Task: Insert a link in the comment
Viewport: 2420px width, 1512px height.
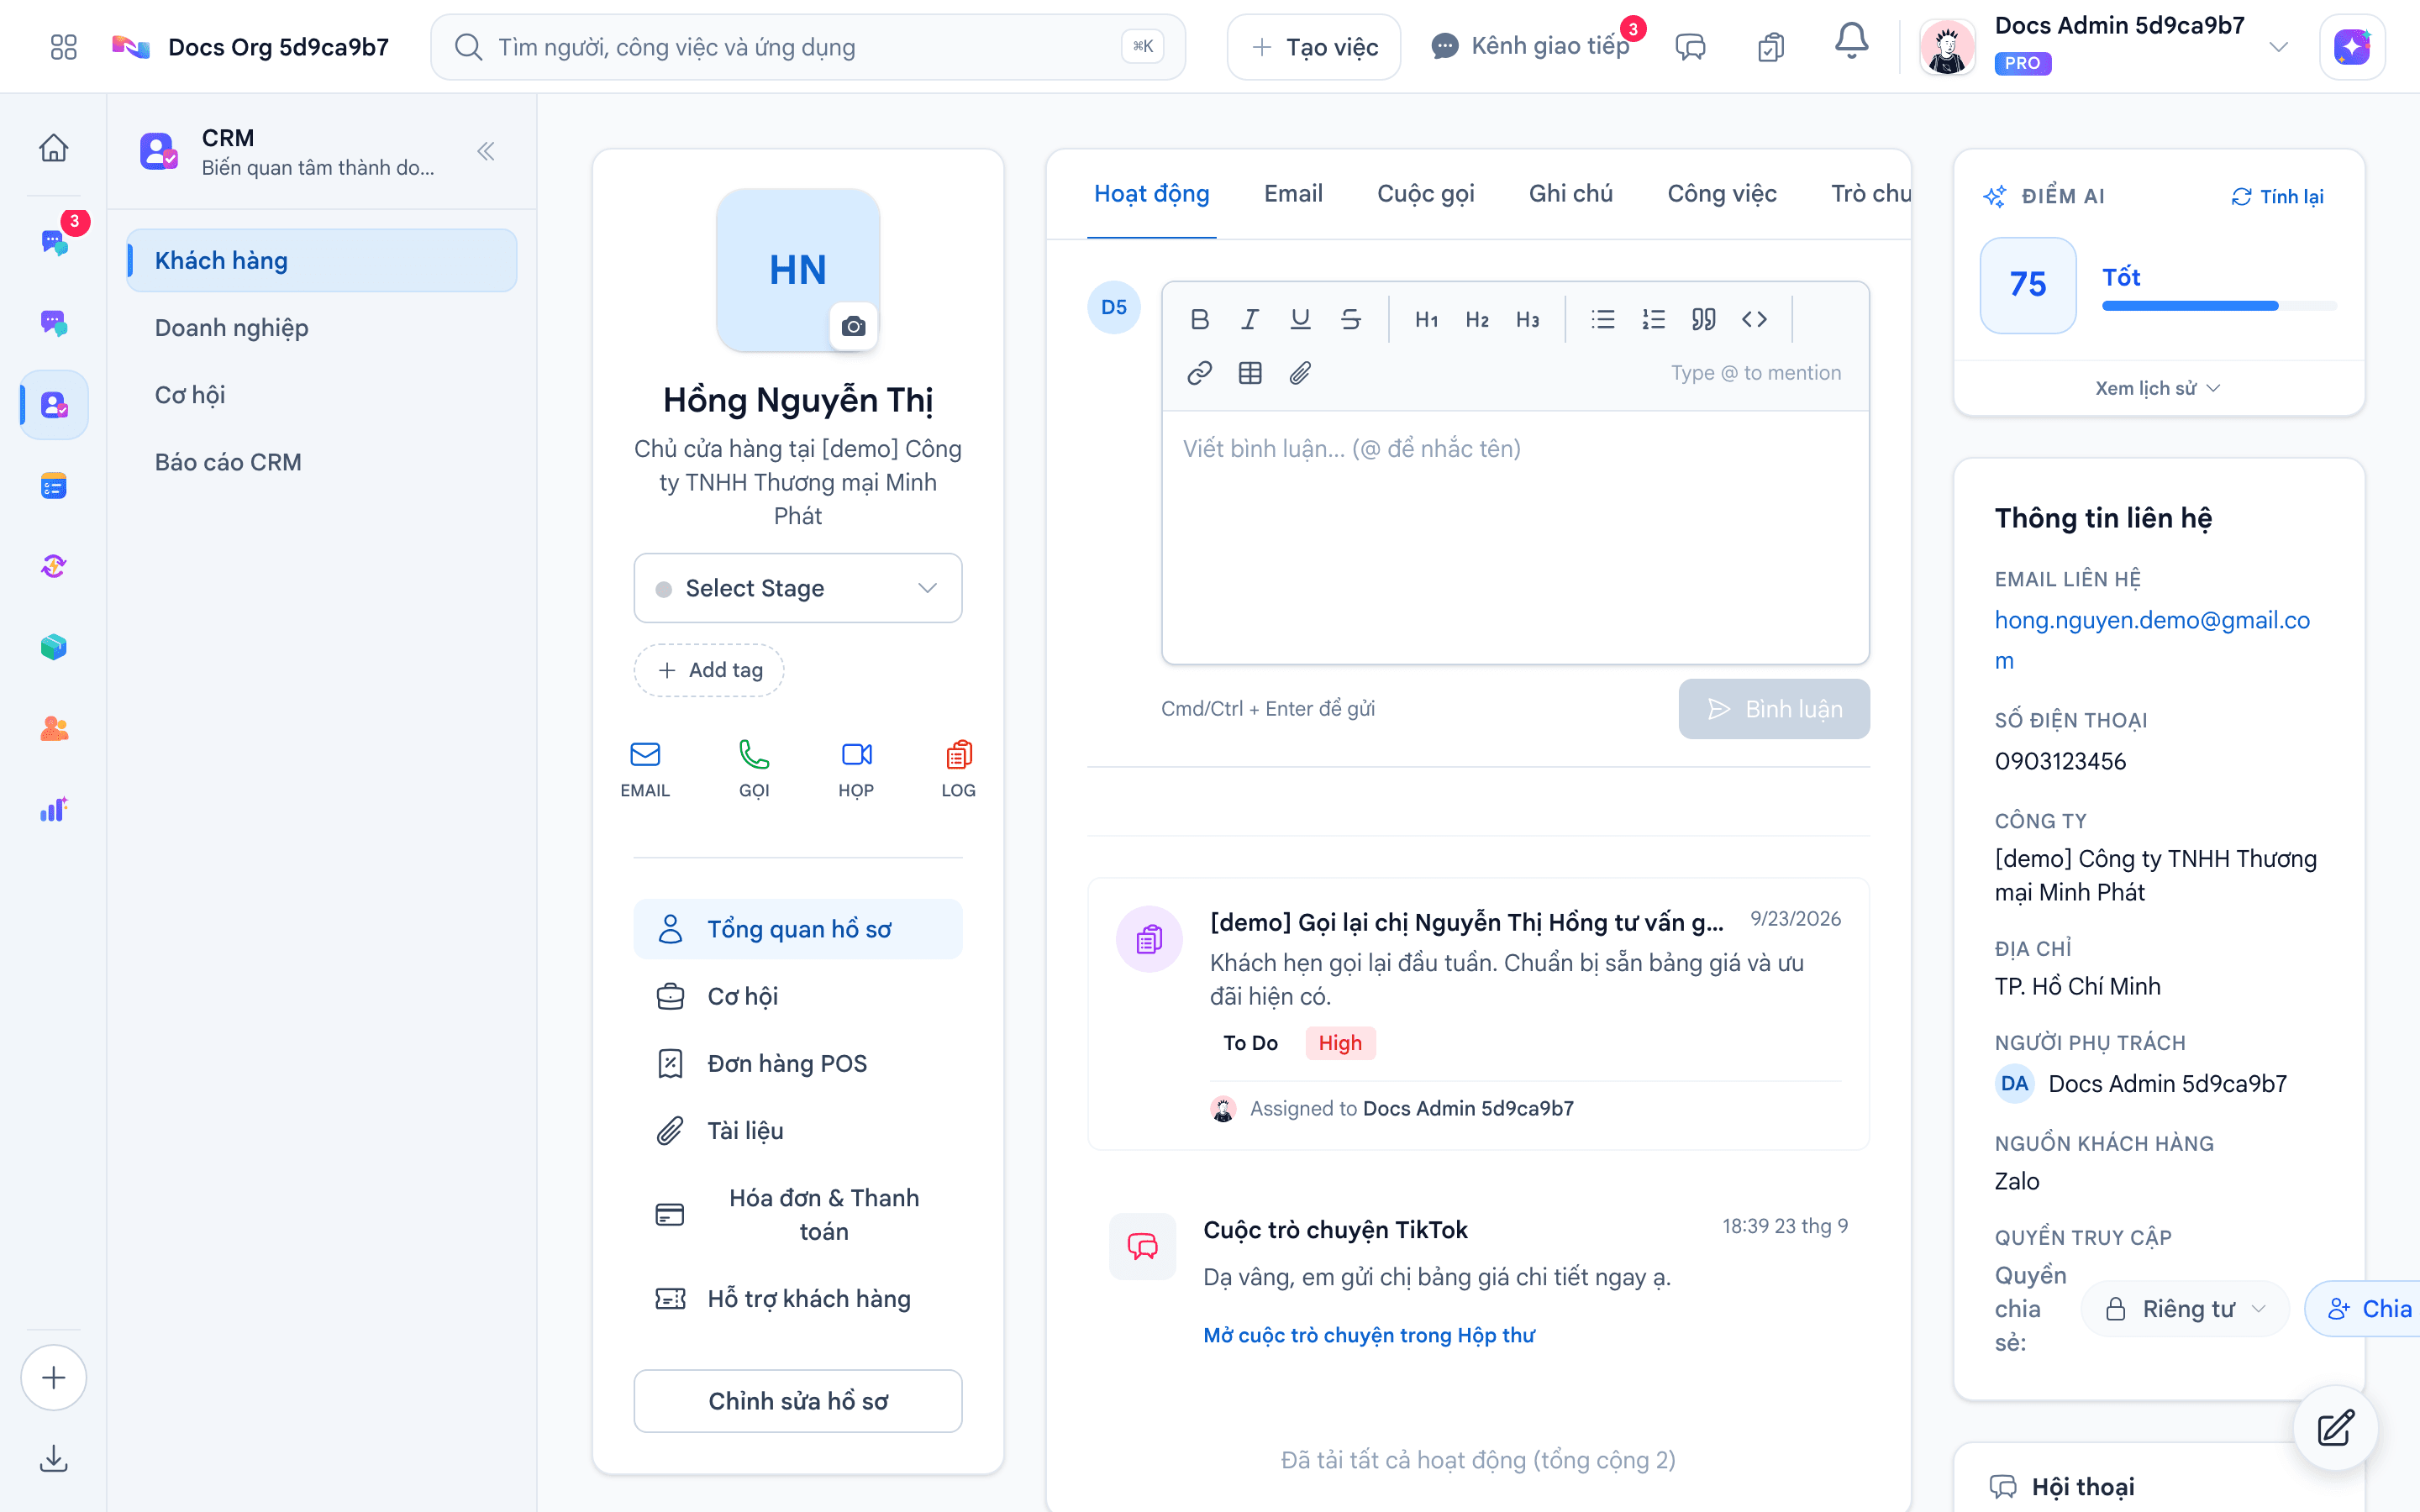Action: [x=1199, y=373]
